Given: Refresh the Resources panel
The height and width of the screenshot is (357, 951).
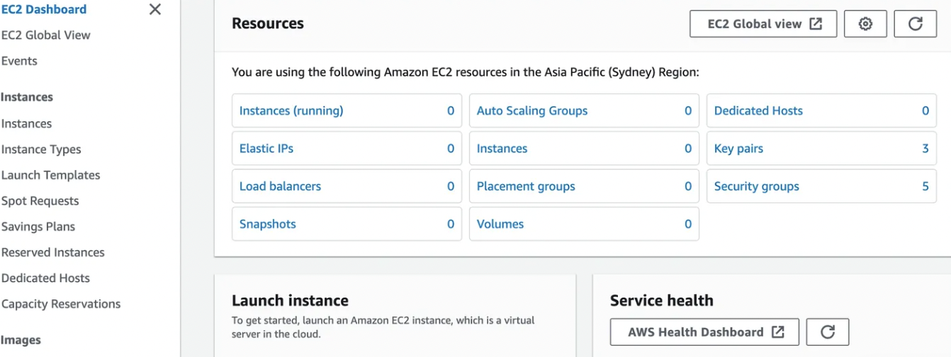Looking at the screenshot, I should (x=916, y=23).
